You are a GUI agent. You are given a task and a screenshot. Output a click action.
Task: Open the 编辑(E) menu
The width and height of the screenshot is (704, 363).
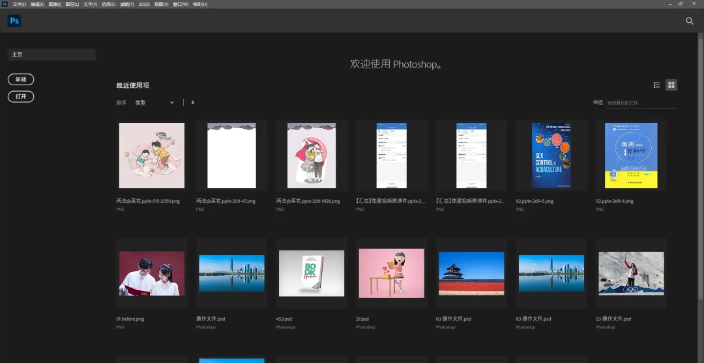pos(37,4)
